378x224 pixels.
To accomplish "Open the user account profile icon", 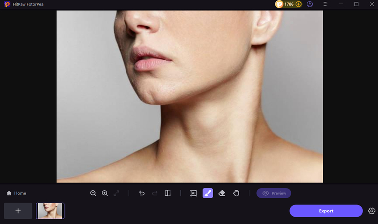I will [x=310, y=4].
